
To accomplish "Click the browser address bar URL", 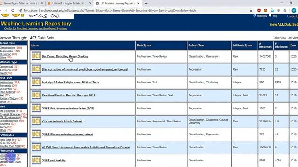I will tap(119, 10).
